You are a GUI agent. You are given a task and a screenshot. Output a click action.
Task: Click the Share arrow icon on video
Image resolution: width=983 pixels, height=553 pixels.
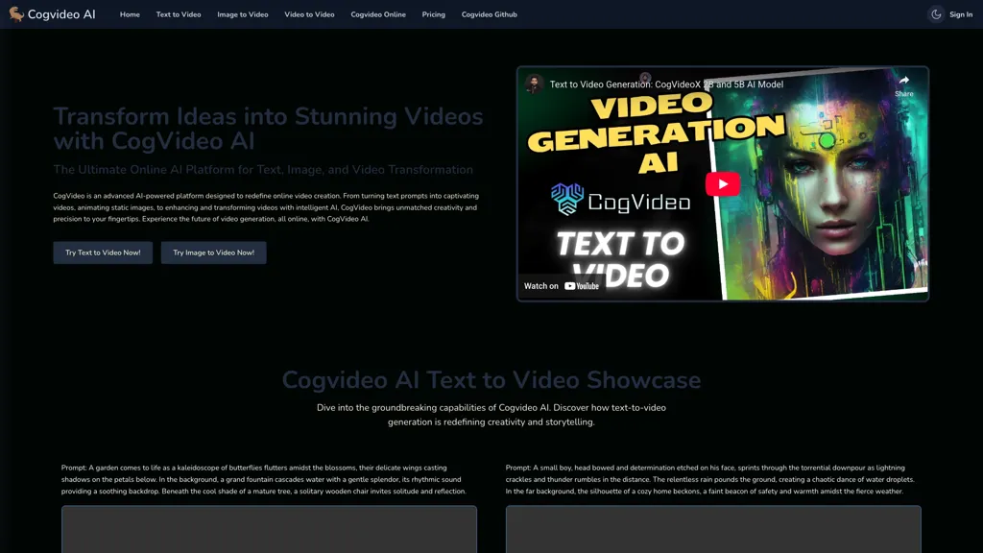(x=903, y=81)
